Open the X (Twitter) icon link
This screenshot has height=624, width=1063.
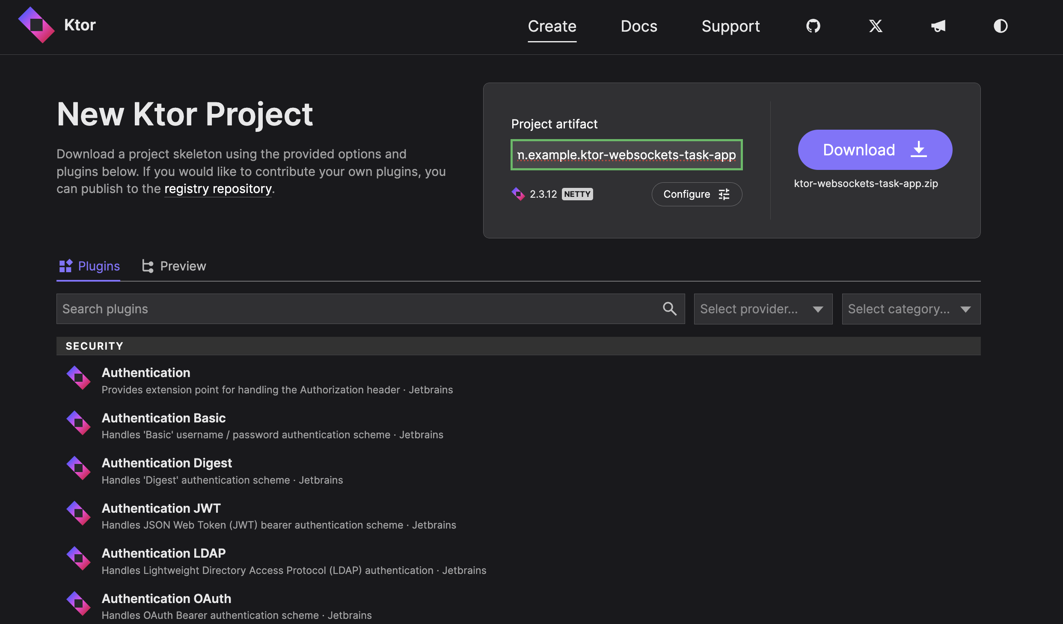point(876,26)
